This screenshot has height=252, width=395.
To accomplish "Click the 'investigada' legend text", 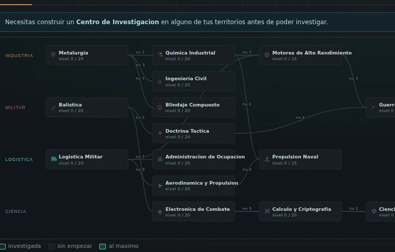I will click(x=25, y=246).
